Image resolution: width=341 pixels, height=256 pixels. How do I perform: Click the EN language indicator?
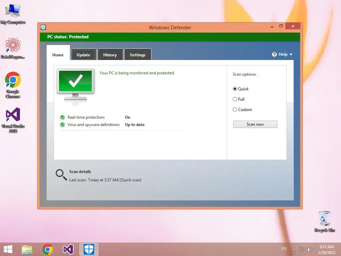coord(284,249)
